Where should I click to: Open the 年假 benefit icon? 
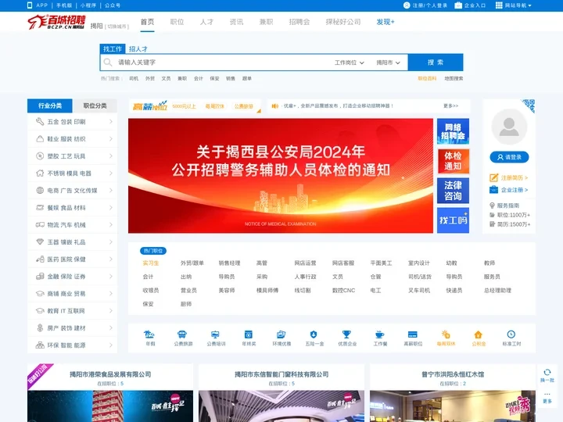point(149,334)
